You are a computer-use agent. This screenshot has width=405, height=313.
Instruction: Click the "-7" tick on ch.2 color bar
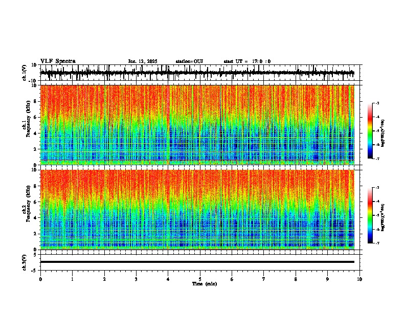click(377, 243)
